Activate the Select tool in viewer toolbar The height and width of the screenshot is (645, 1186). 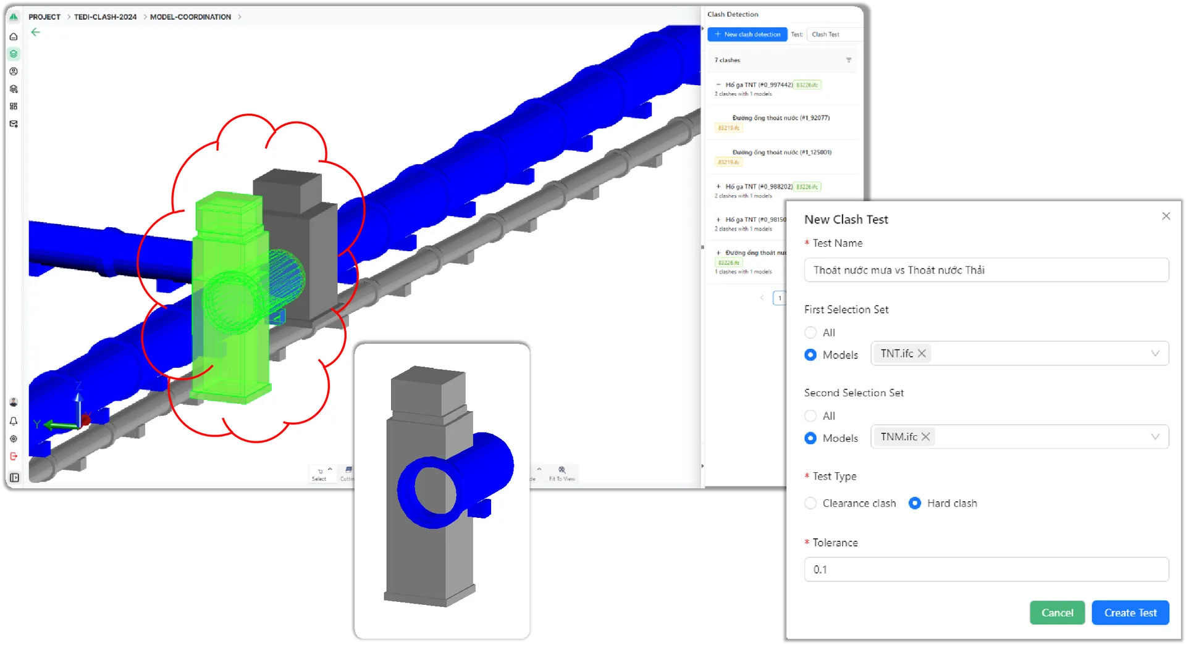[x=319, y=474]
